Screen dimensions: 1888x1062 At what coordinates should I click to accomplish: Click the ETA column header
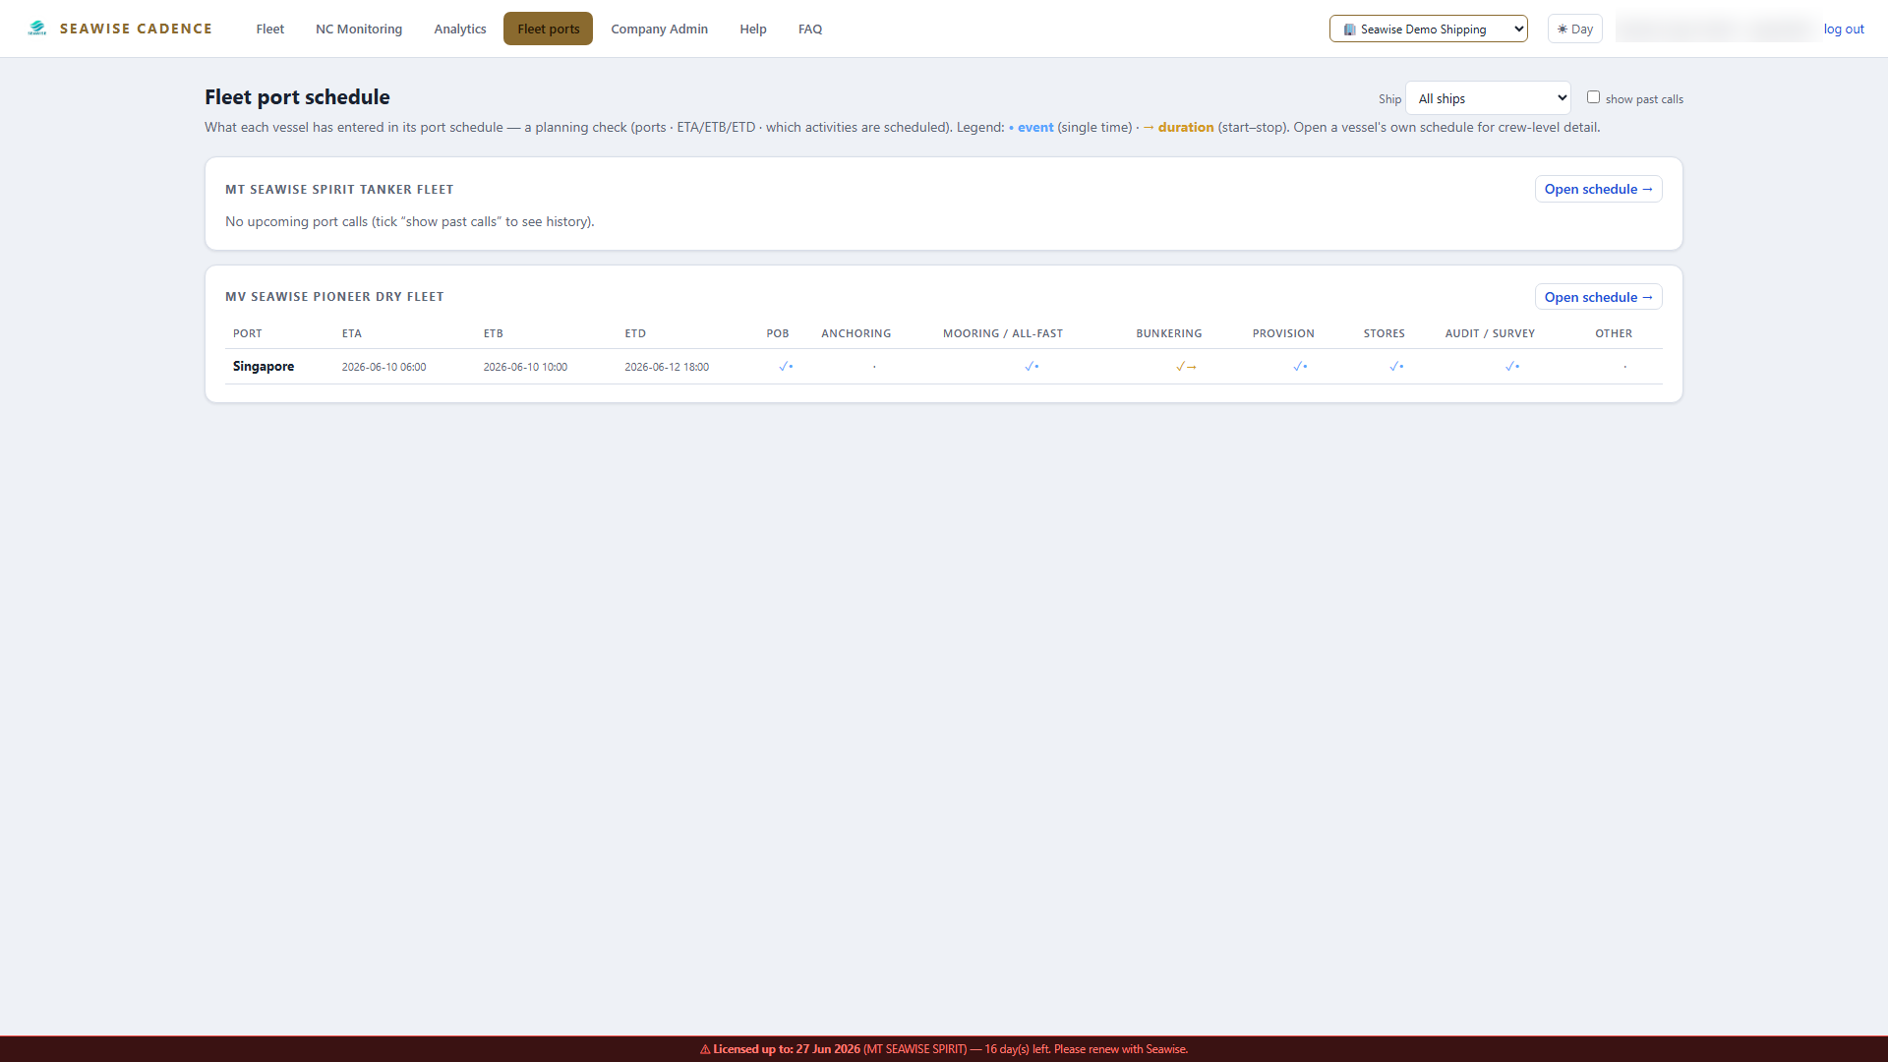coord(352,333)
